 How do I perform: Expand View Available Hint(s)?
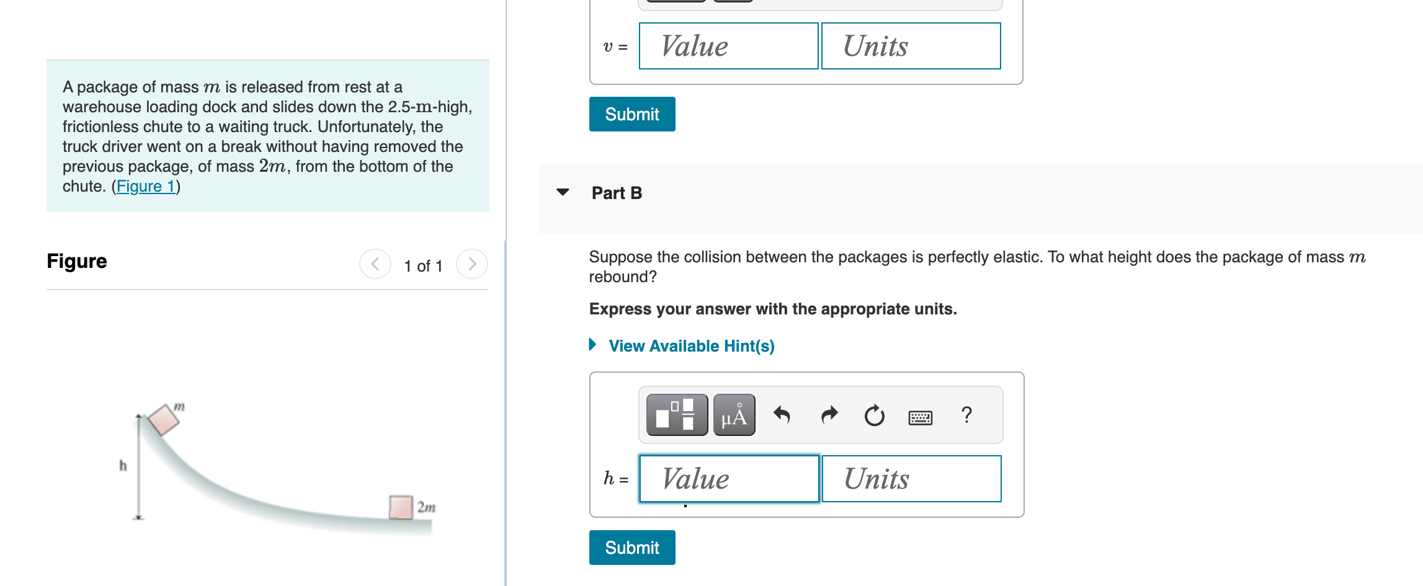point(690,346)
